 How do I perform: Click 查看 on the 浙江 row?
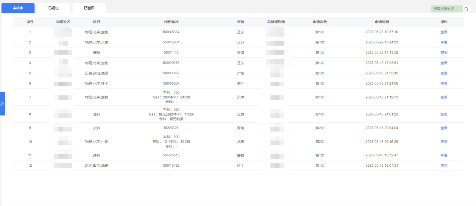click(444, 84)
